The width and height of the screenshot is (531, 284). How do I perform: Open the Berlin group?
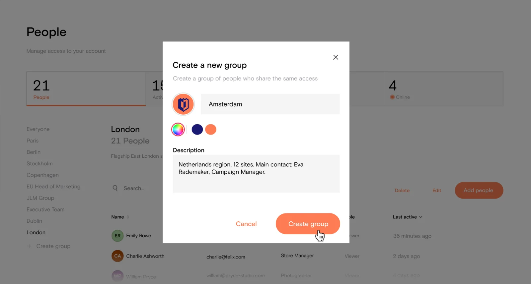click(x=34, y=152)
